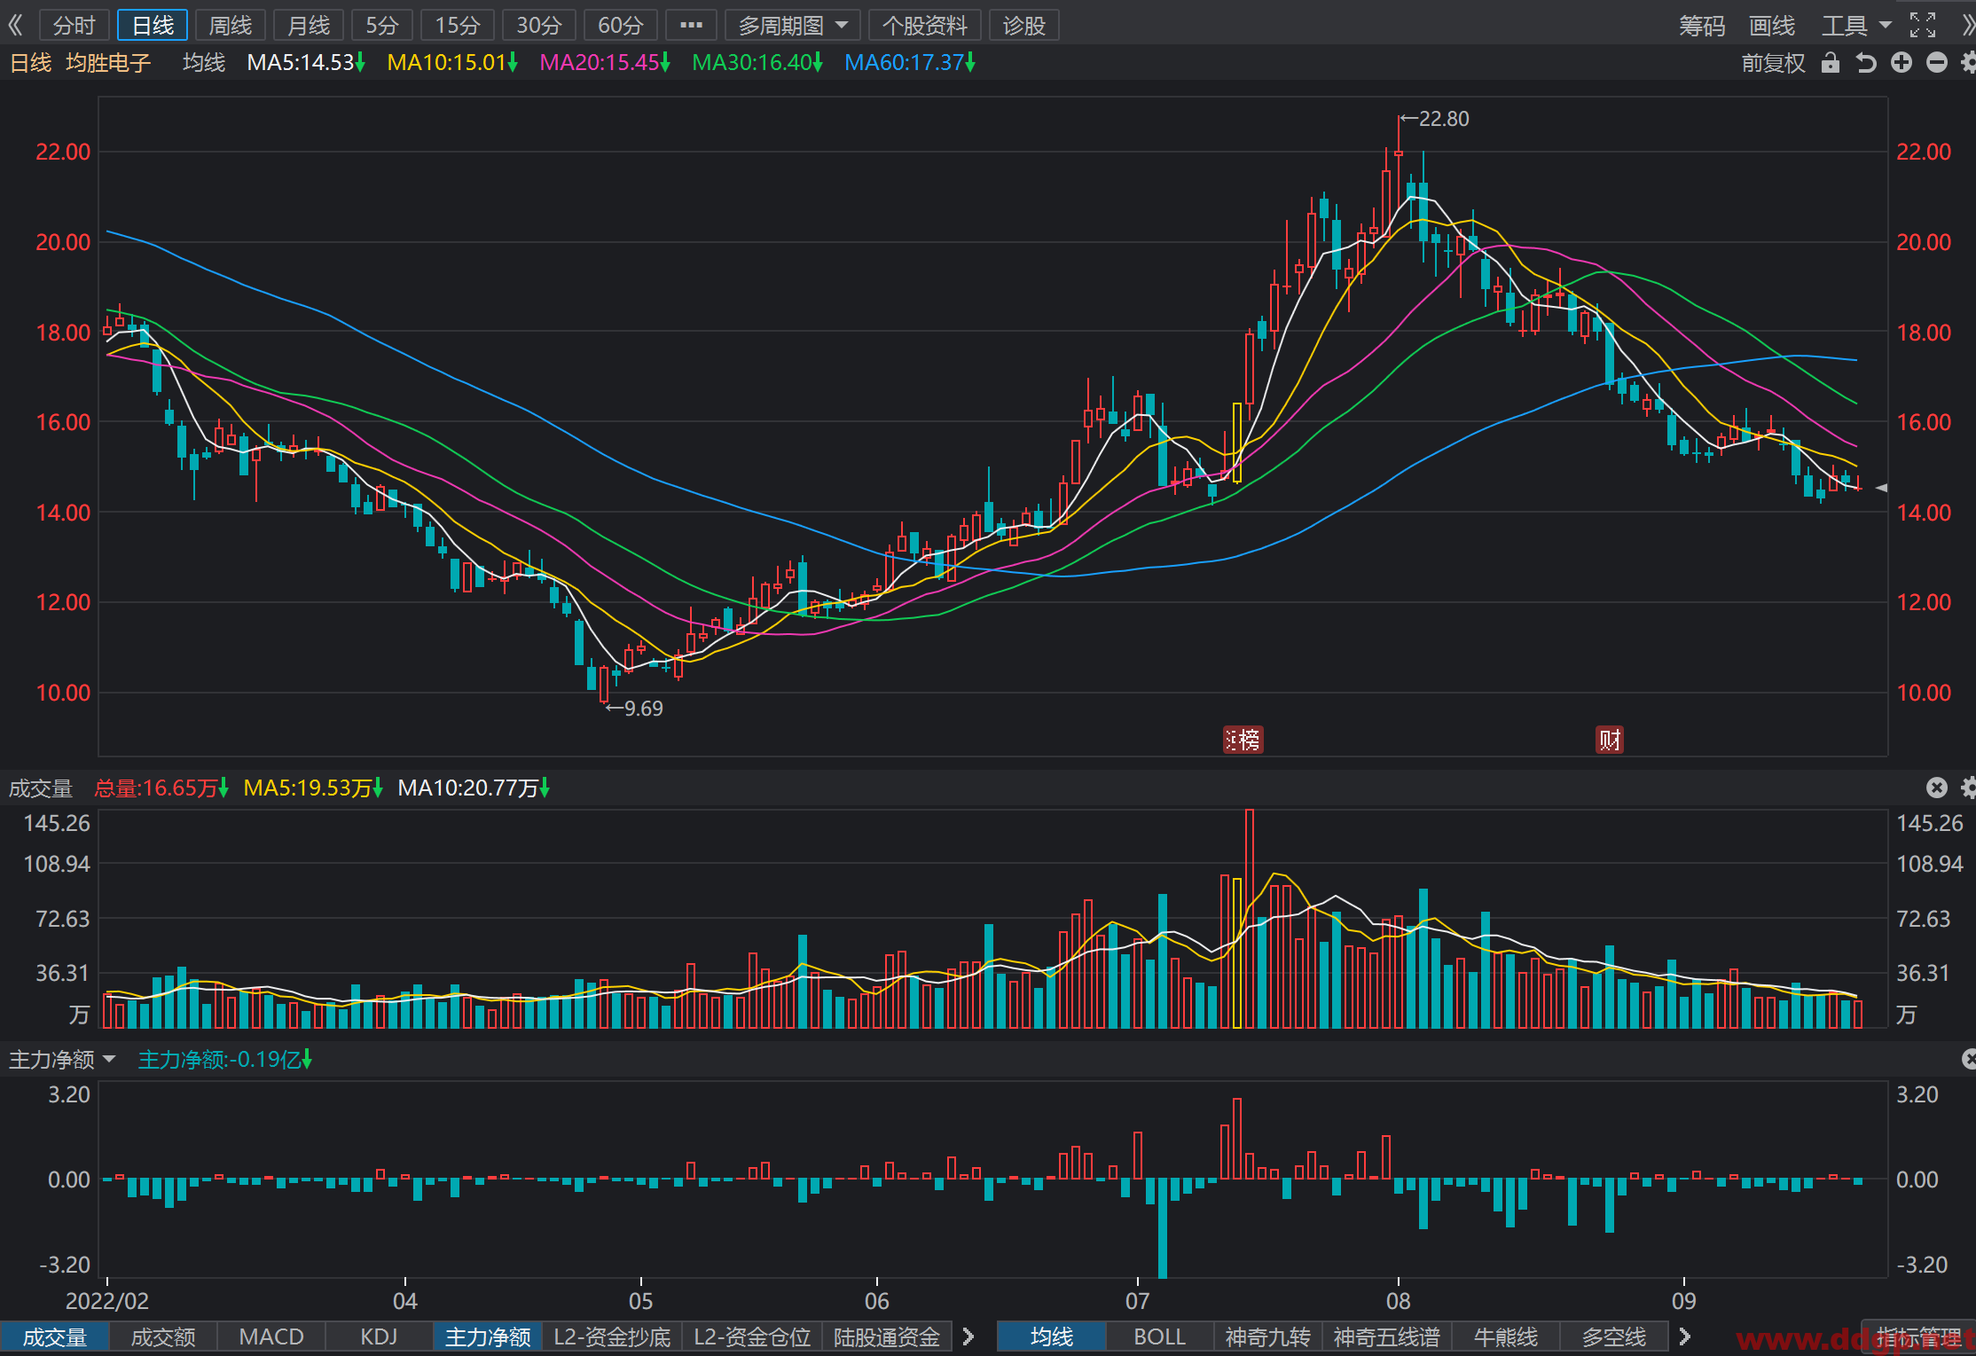Screen dimensions: 1976x1356
Task: Toggle the chart lock icon
Action: pyautogui.click(x=1831, y=62)
